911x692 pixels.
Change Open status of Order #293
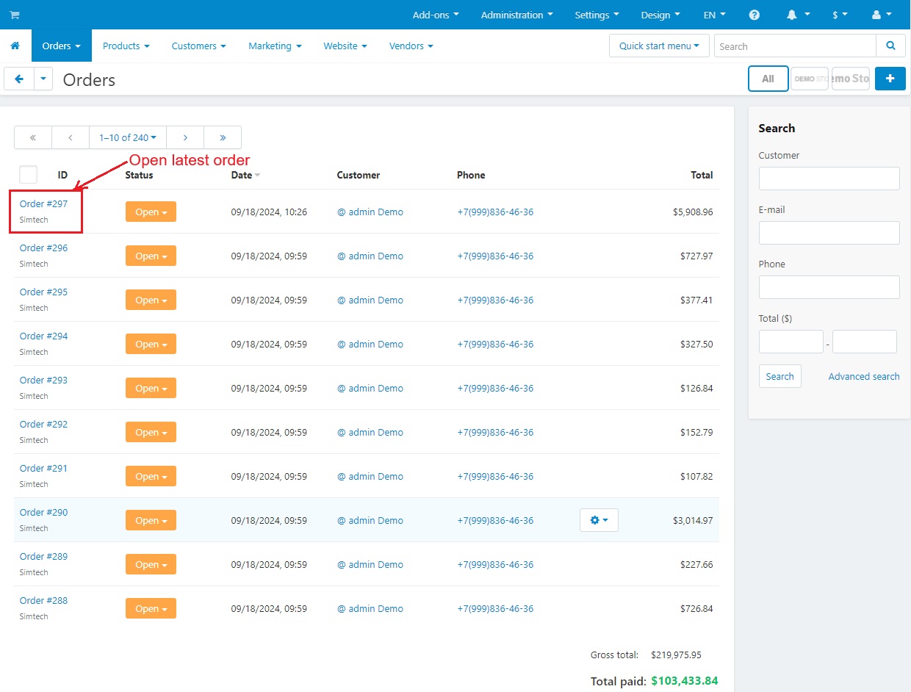pyautogui.click(x=151, y=388)
